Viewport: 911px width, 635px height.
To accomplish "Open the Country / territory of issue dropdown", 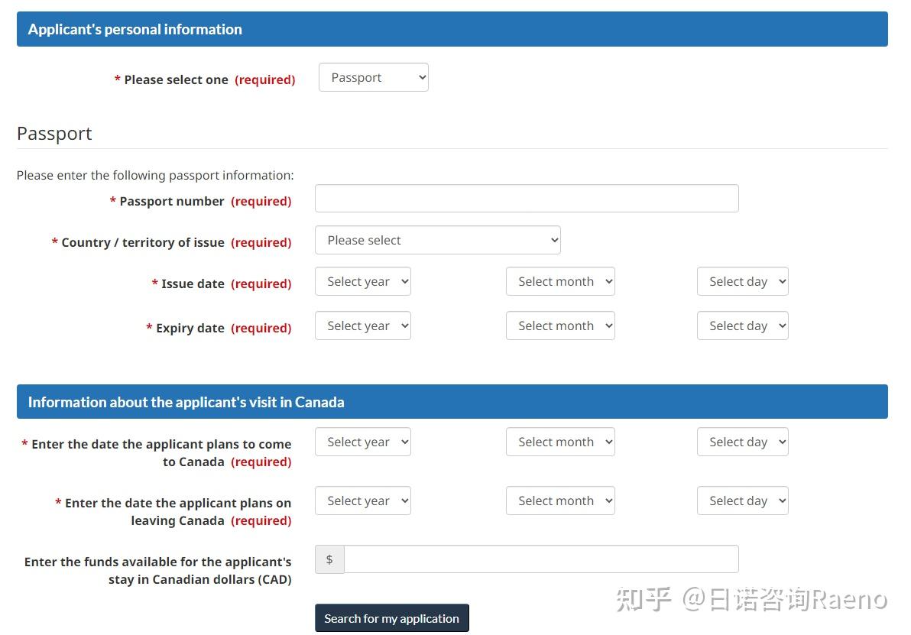I will (x=437, y=239).
